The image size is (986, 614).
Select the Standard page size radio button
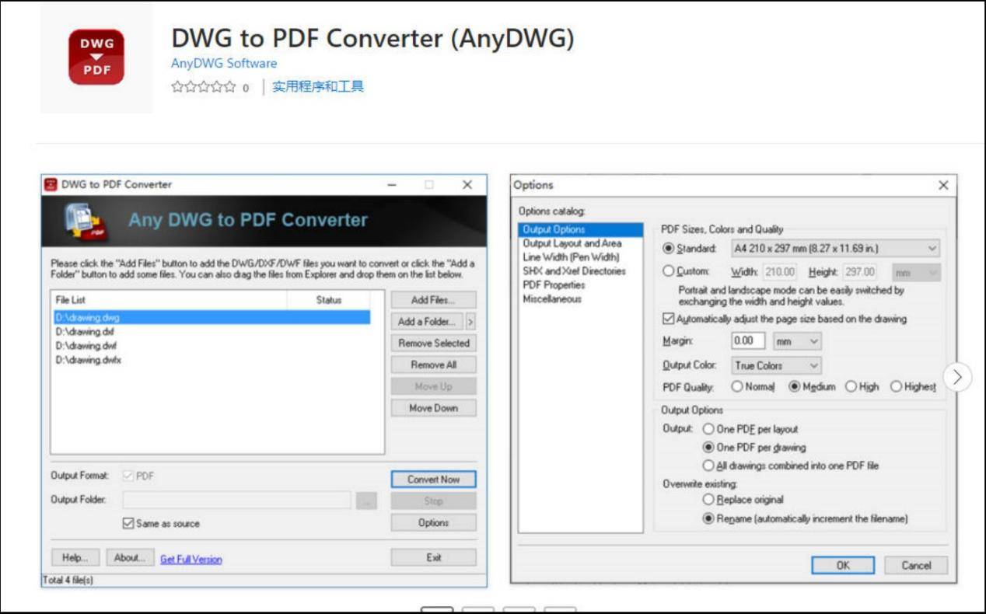tap(668, 249)
